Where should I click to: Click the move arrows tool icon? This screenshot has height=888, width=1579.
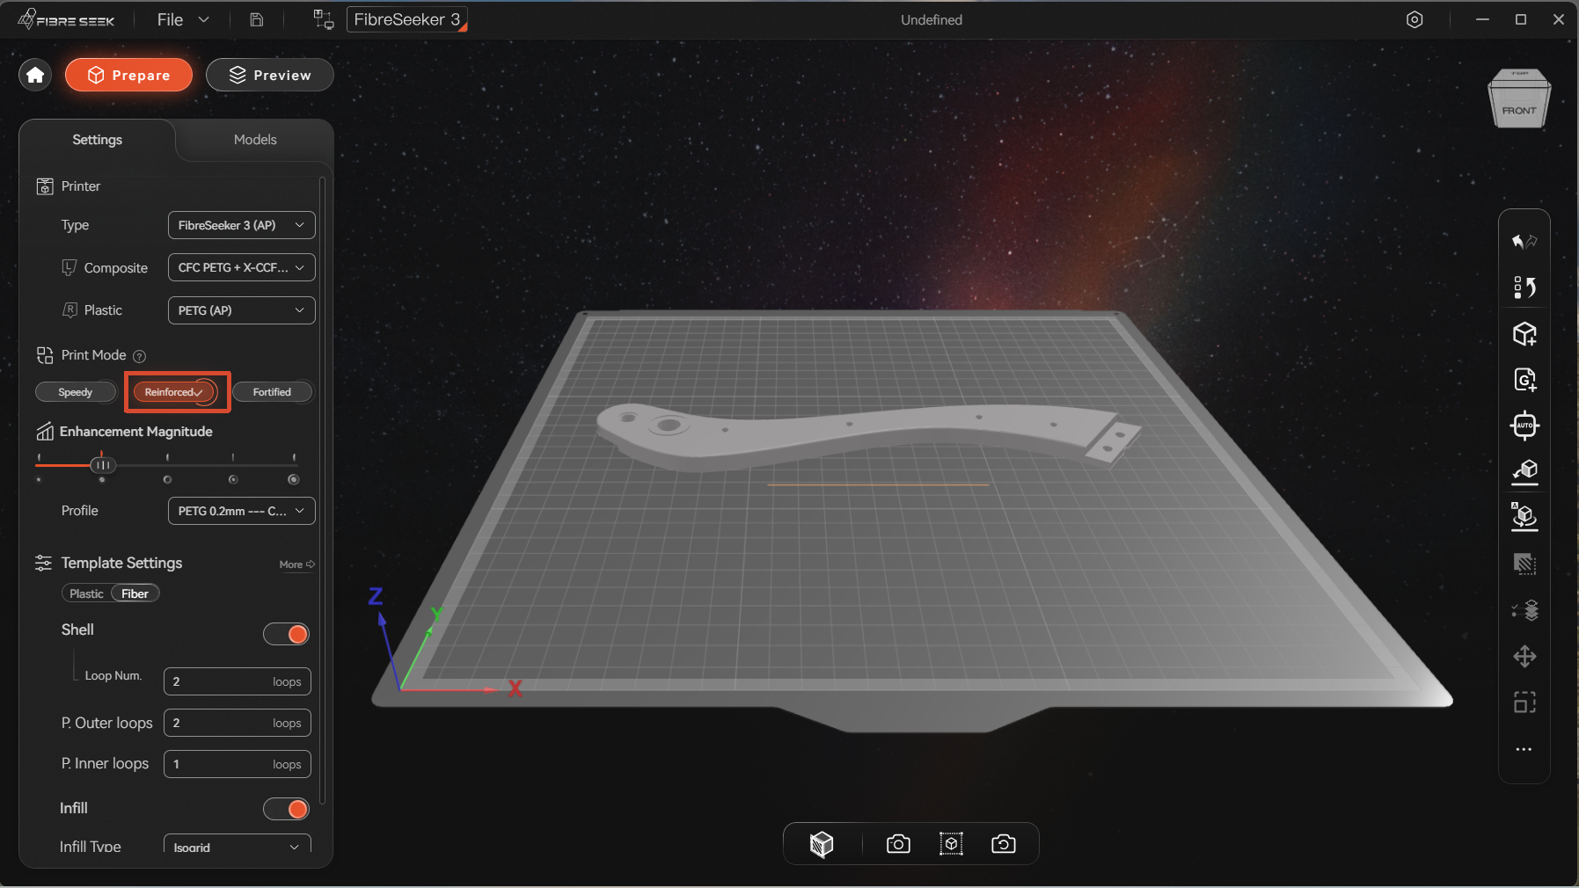coord(1524,656)
